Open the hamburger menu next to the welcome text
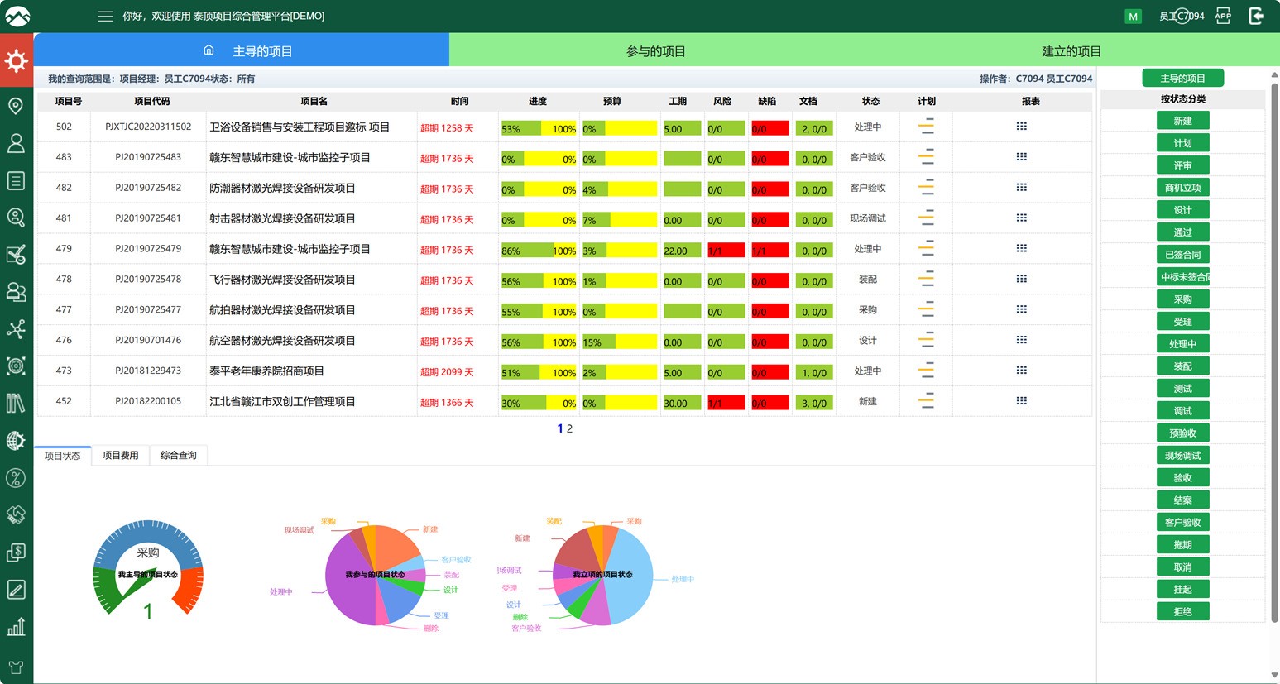Viewport: 1280px width, 684px height. [105, 16]
